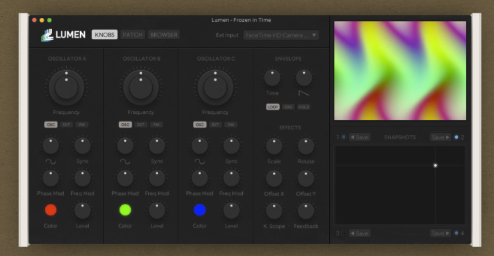Click the Envelope Time knob

[x=272, y=78]
